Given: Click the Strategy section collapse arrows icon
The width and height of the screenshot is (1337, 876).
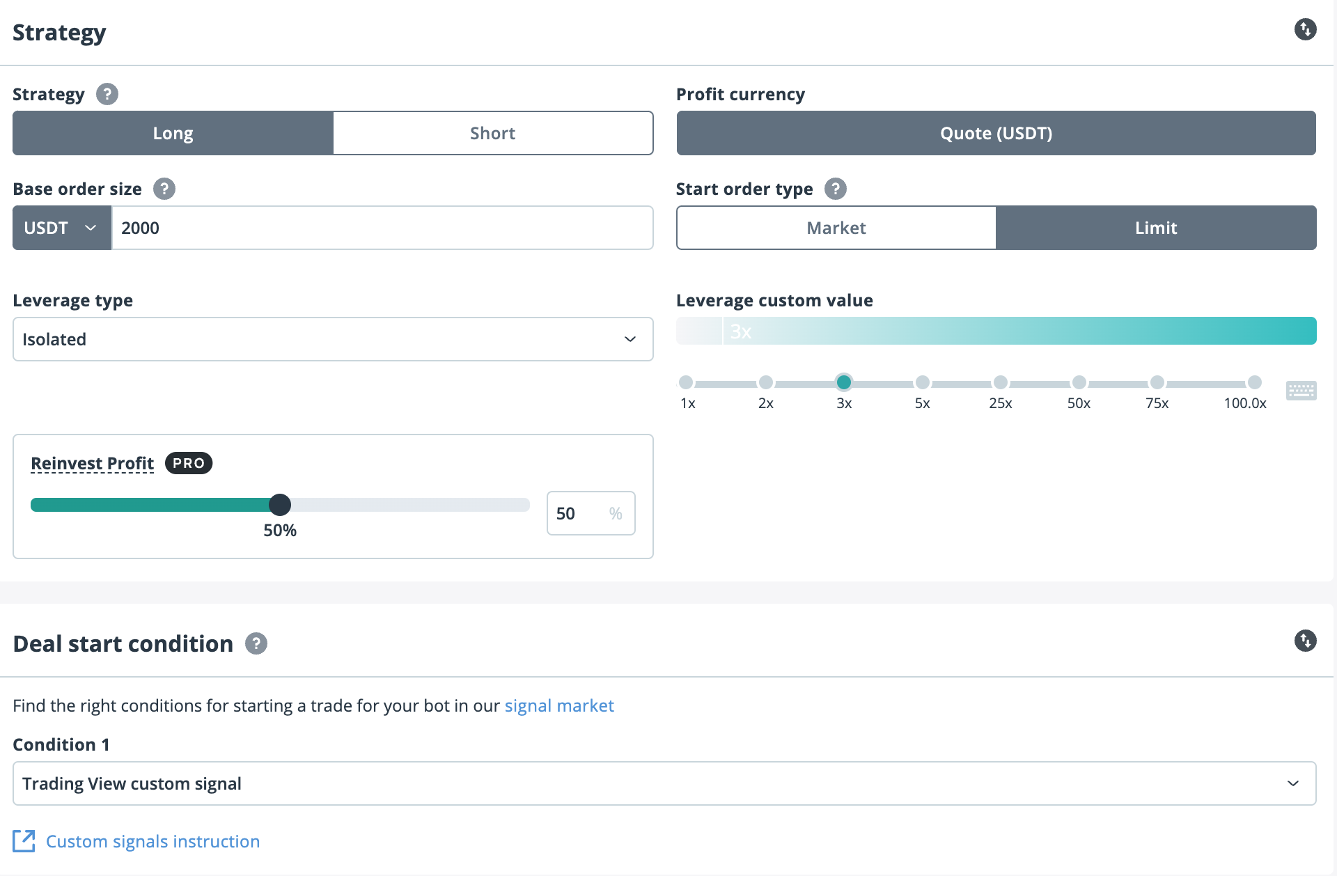Looking at the screenshot, I should 1305,29.
